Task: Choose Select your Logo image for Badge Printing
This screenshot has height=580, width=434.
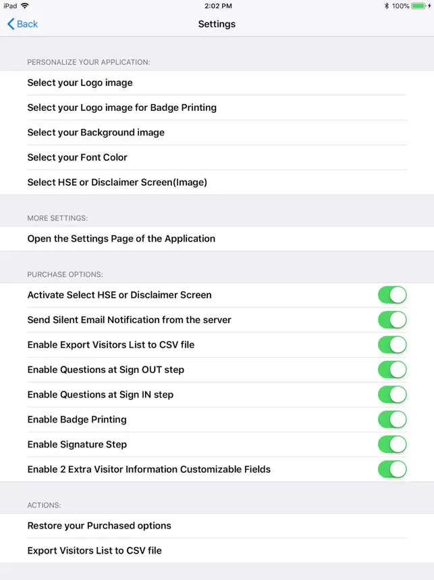Action: [x=217, y=107]
